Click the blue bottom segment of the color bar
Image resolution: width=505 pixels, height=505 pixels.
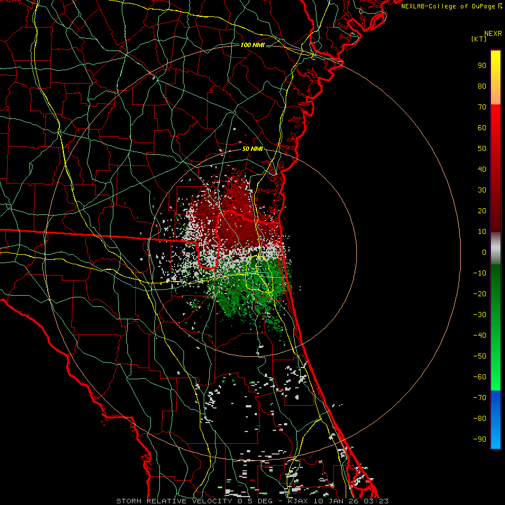(495, 420)
